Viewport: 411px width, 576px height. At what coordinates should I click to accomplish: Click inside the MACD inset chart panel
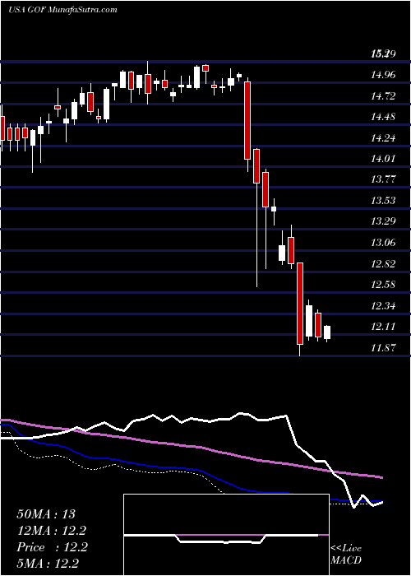pos(226,535)
